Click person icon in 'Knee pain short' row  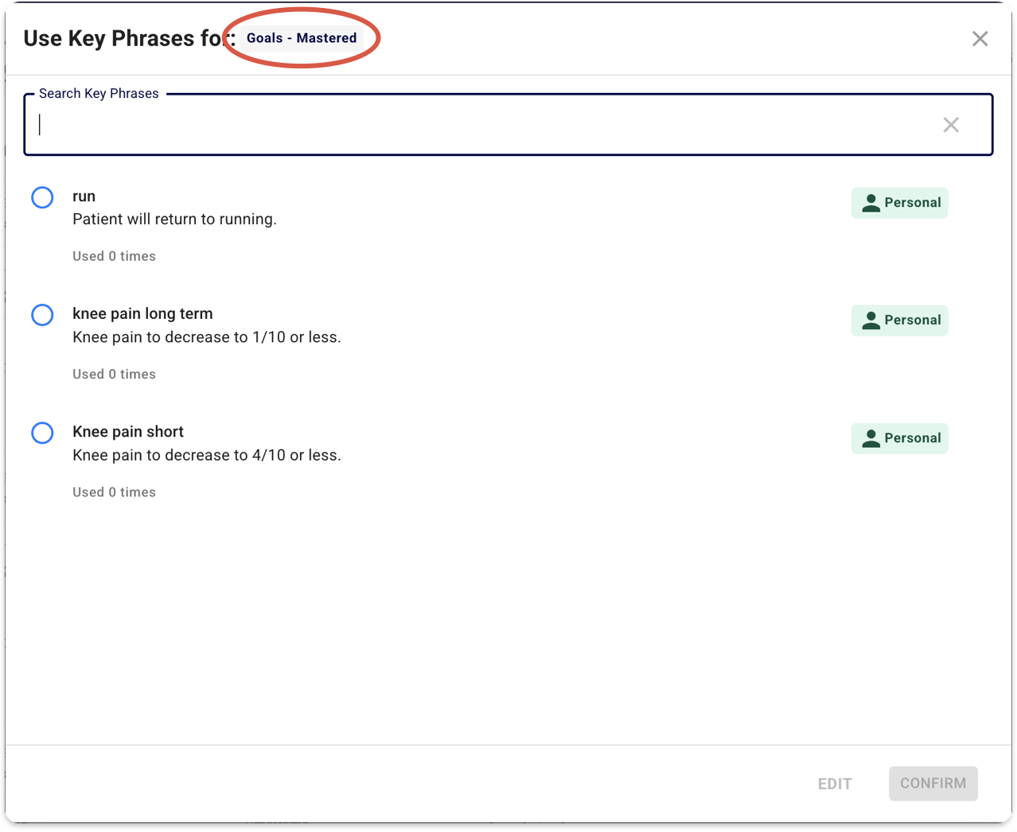pyautogui.click(x=871, y=438)
